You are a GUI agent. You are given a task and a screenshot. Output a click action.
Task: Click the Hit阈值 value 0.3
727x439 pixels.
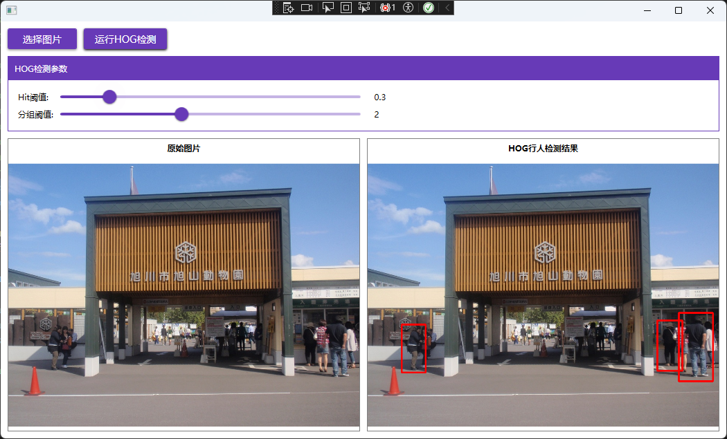click(379, 97)
